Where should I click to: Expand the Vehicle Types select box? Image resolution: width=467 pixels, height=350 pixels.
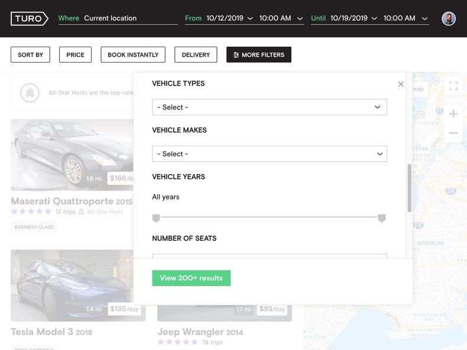270,107
